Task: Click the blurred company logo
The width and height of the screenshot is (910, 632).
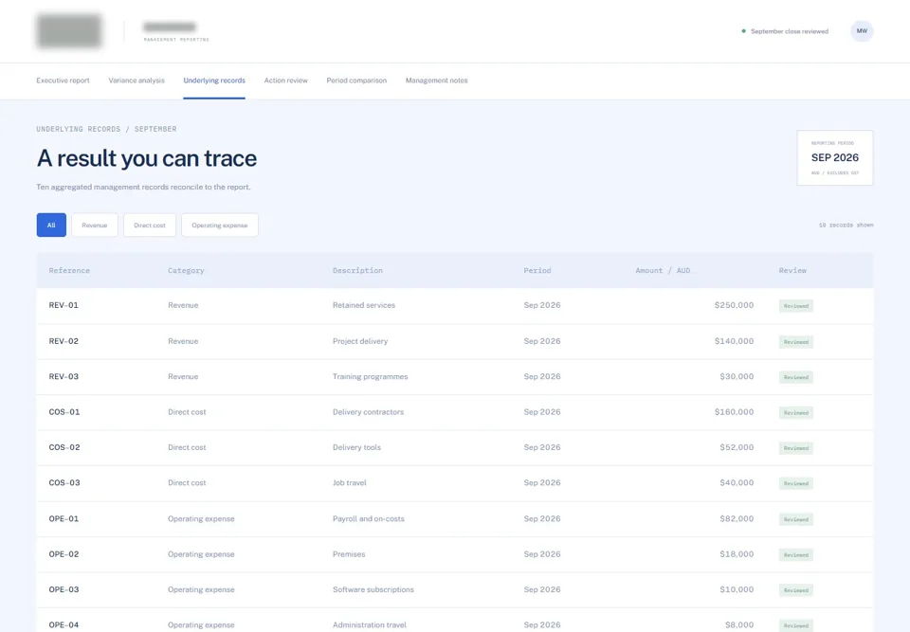Action: click(69, 31)
